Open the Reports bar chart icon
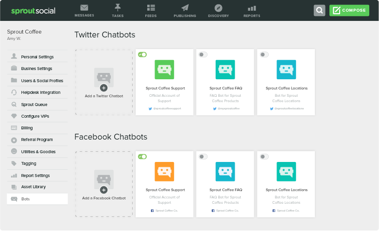The height and width of the screenshot is (231, 379). [x=252, y=8]
